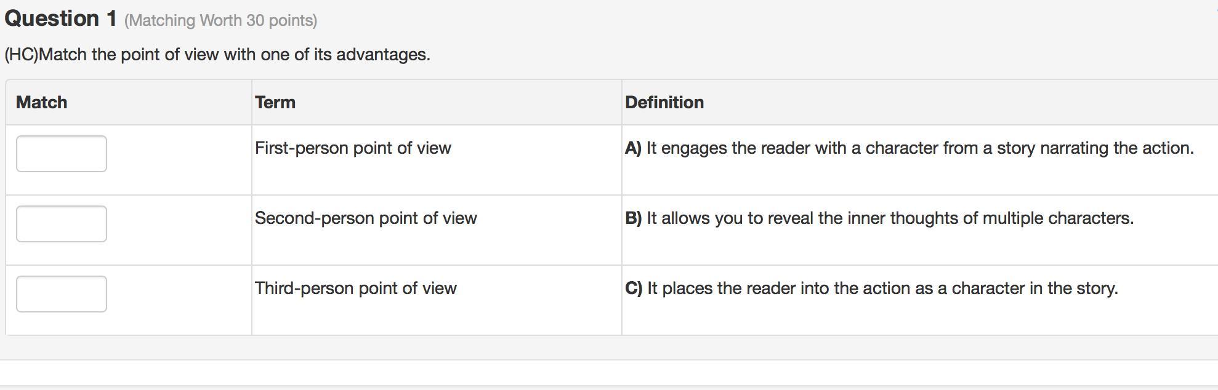Click the match box for Second-person point of view
1218x390 pixels.
(x=61, y=224)
